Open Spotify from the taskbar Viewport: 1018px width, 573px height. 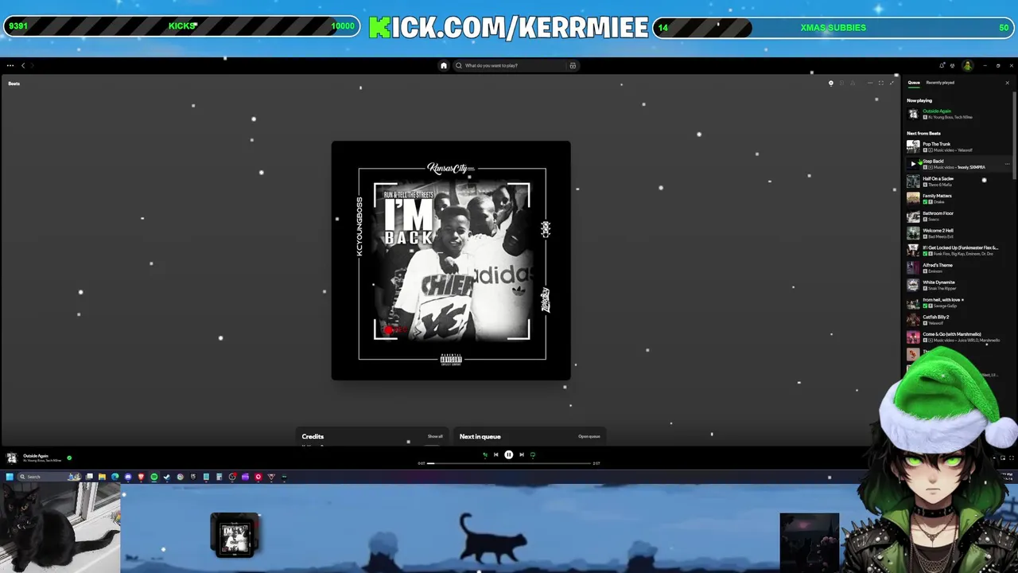154,477
